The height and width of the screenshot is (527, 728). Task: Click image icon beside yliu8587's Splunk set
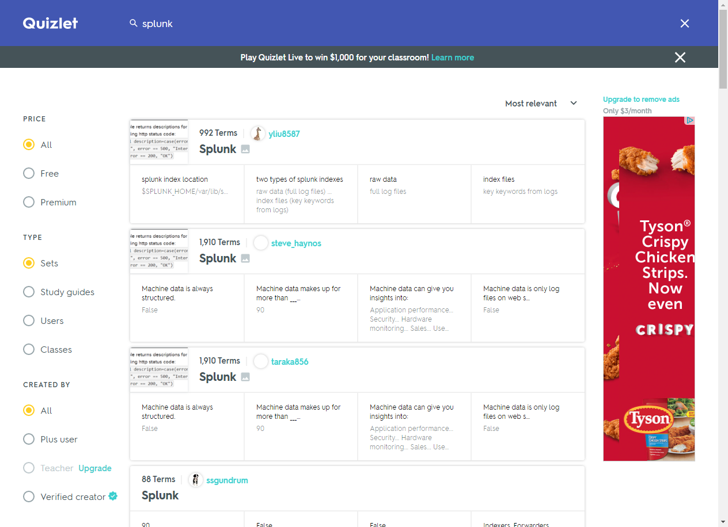[245, 149]
